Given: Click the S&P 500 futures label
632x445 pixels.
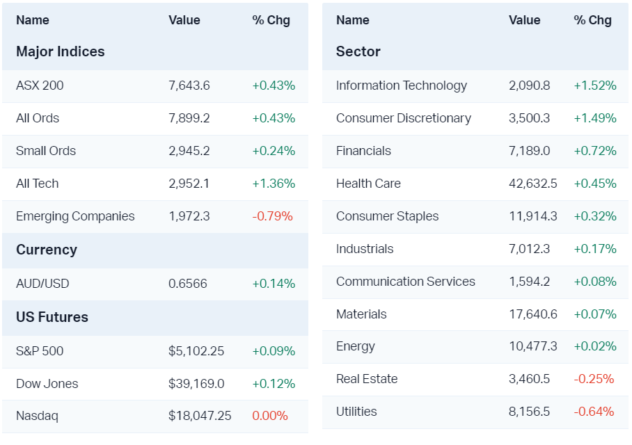Looking at the screenshot, I should click(40, 351).
